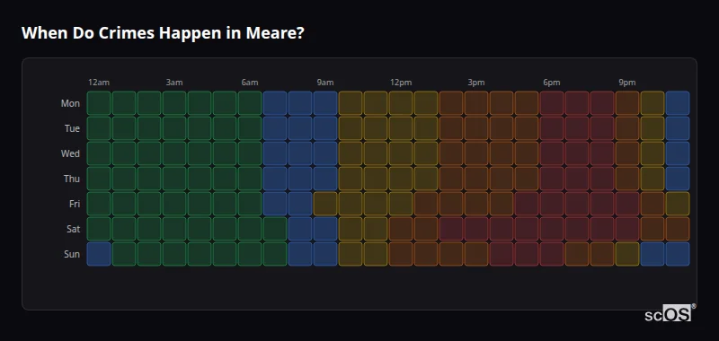Select the 'Thu' row label
The height and width of the screenshot is (341, 719).
pos(72,179)
